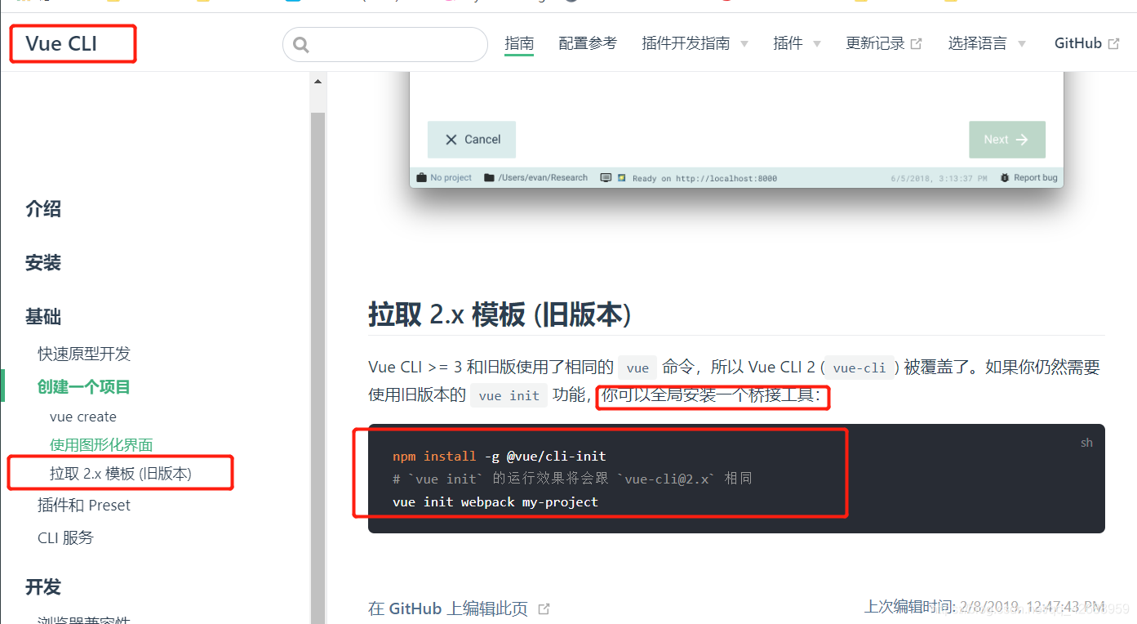Open the 更新记录 external link
The width and height of the screenshot is (1137, 624).
884,43
